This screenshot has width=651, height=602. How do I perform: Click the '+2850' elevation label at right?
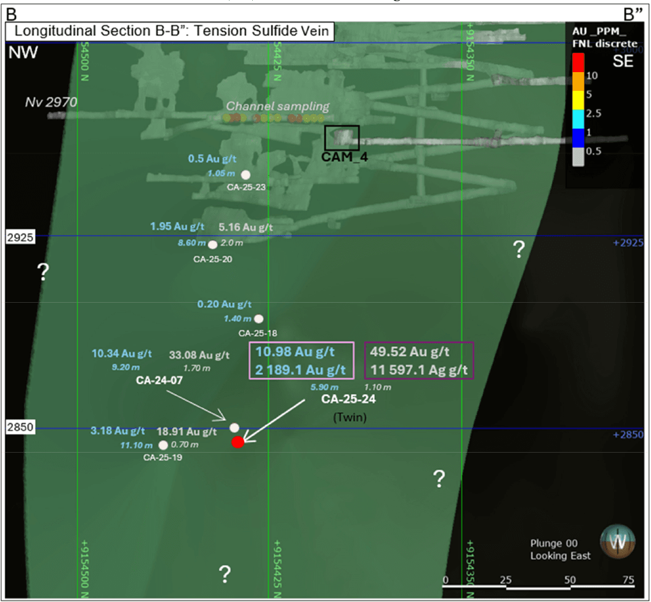click(628, 434)
